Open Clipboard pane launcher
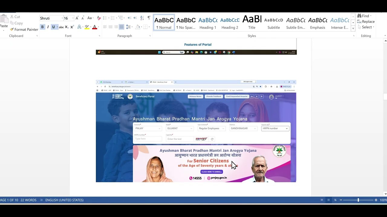The width and height of the screenshot is (387, 217). click(37, 36)
